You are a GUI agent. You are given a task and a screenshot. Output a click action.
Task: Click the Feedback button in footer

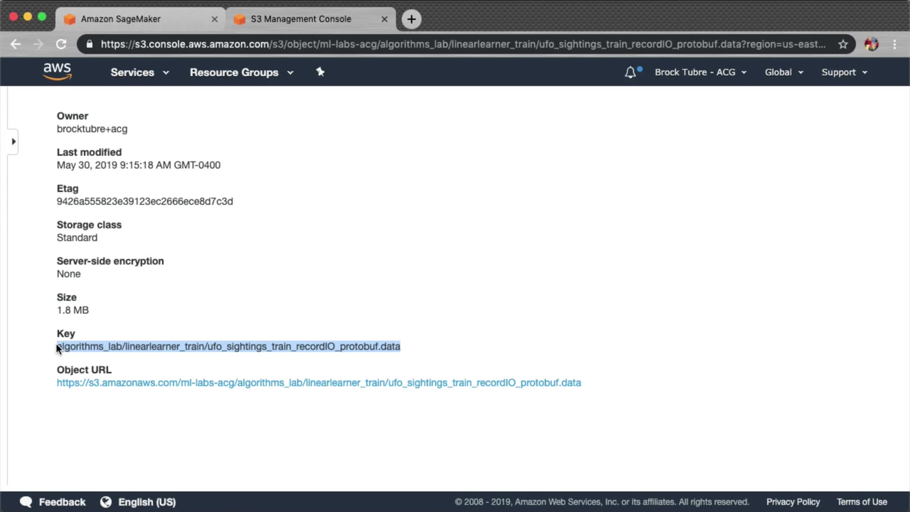53,502
